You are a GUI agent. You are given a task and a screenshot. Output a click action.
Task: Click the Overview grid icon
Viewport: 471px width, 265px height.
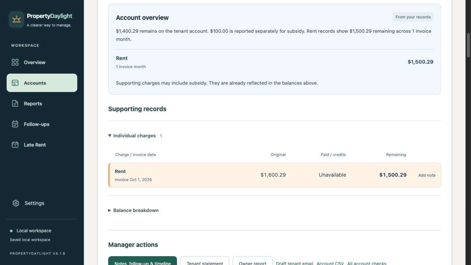click(x=15, y=62)
